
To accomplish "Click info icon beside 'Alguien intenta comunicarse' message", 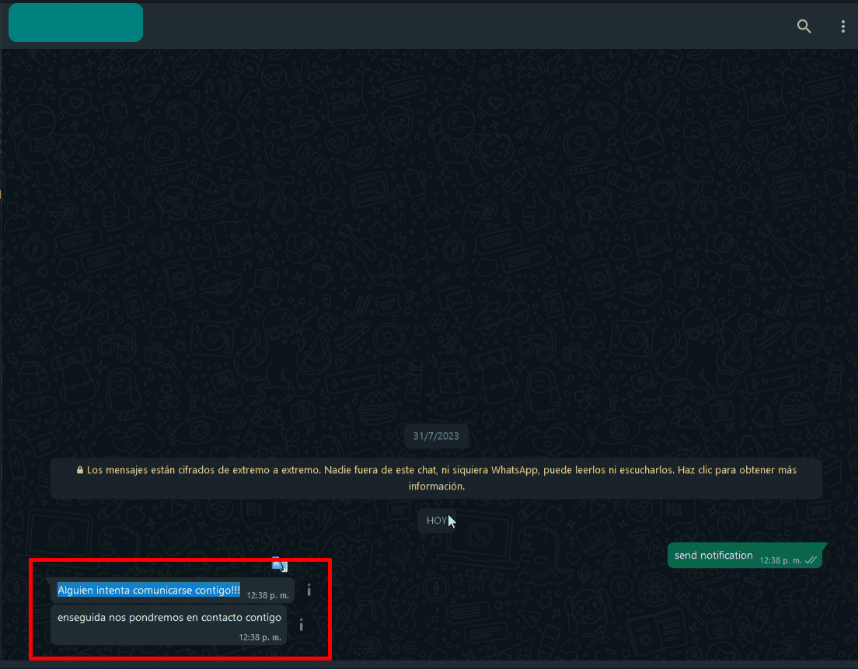I will 309,591.
